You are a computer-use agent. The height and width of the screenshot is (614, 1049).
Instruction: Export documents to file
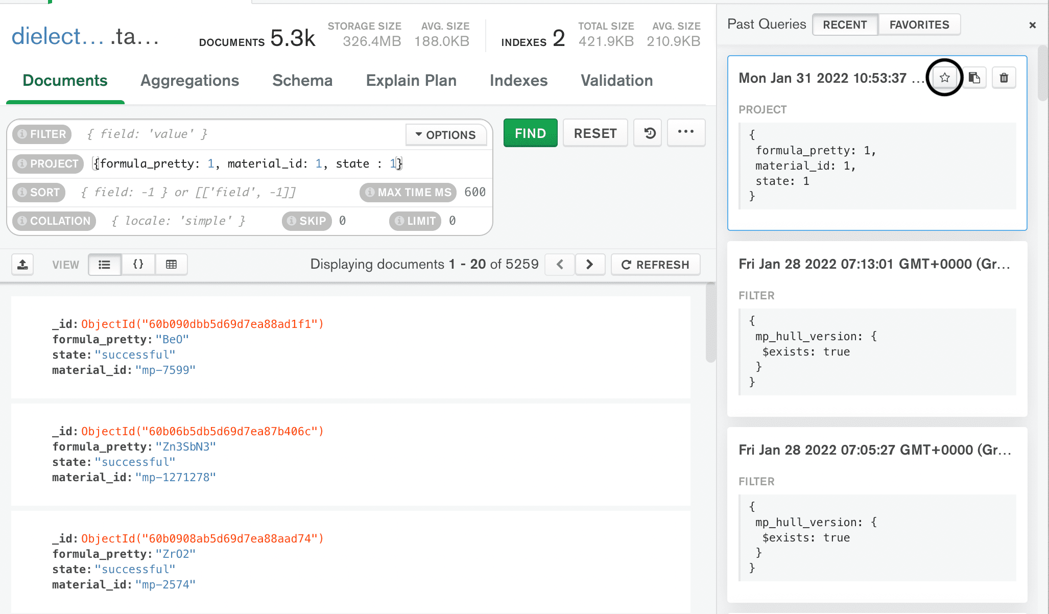coord(22,264)
